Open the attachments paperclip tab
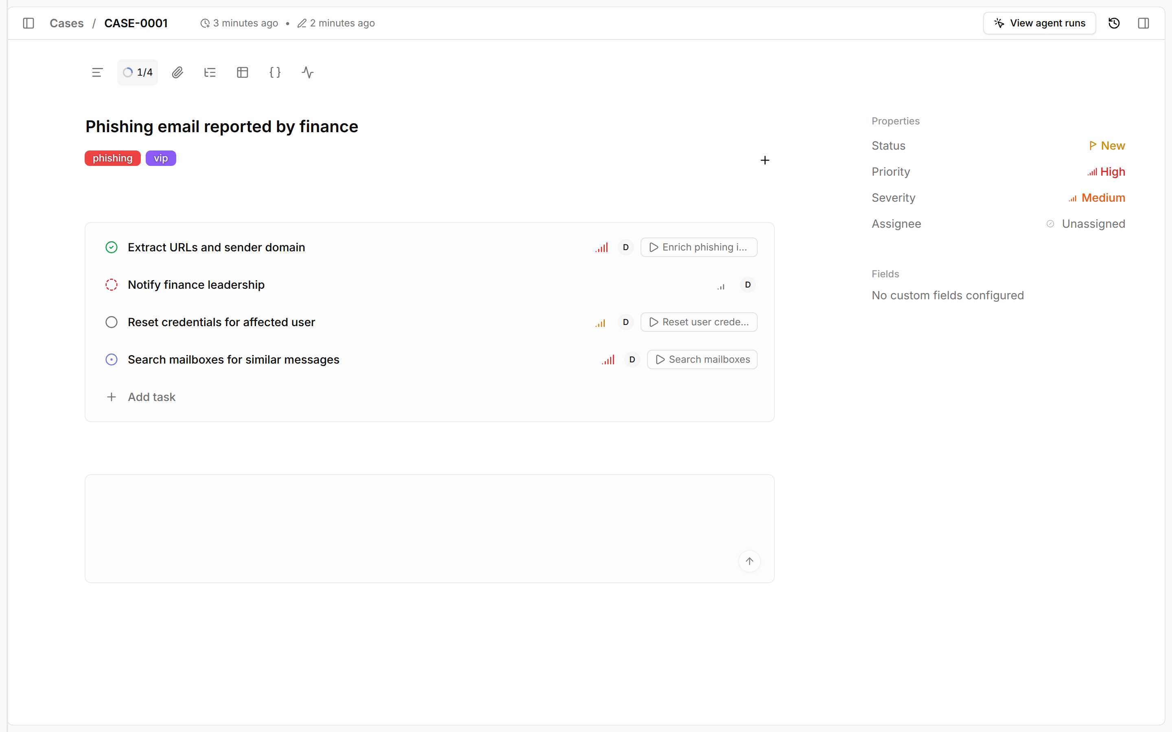The height and width of the screenshot is (732, 1172). tap(178, 73)
